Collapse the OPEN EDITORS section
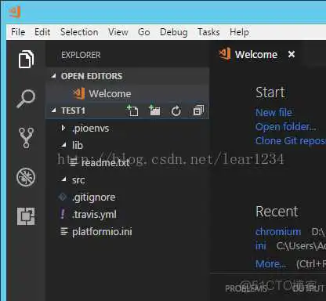Image resolution: width=326 pixels, height=301 pixels. (x=53, y=76)
